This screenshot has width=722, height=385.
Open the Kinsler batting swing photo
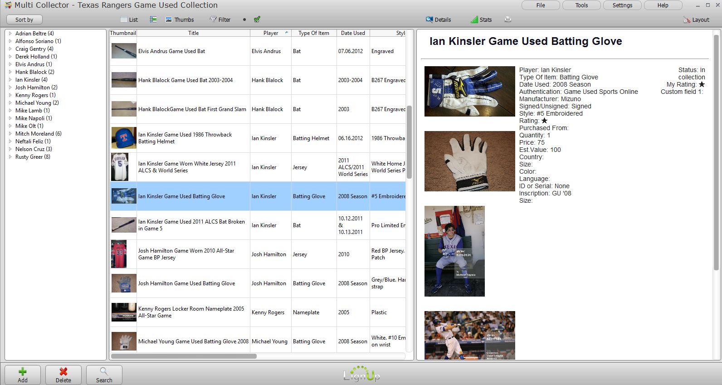469,335
